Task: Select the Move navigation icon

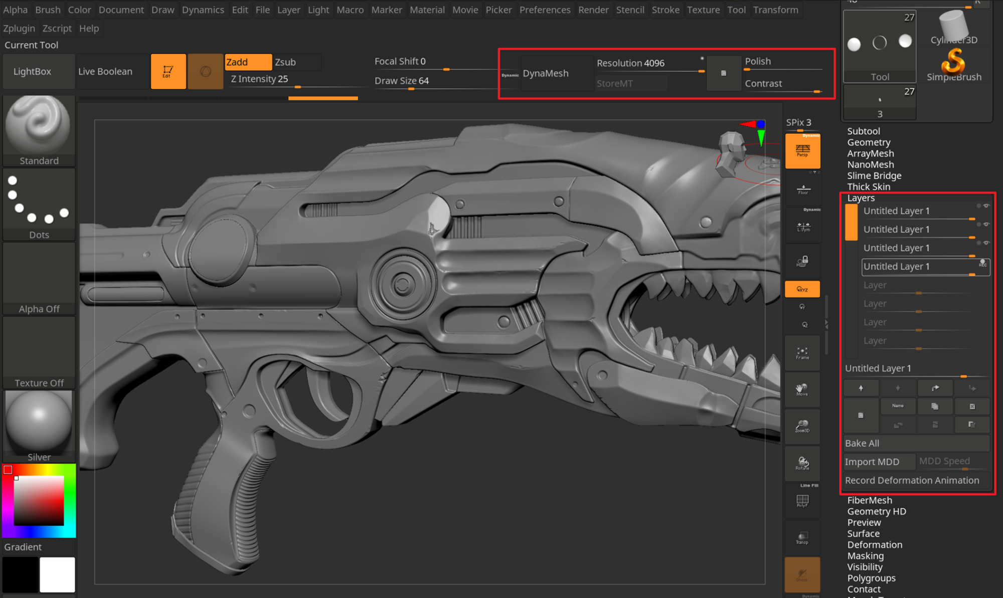Action: (x=802, y=390)
